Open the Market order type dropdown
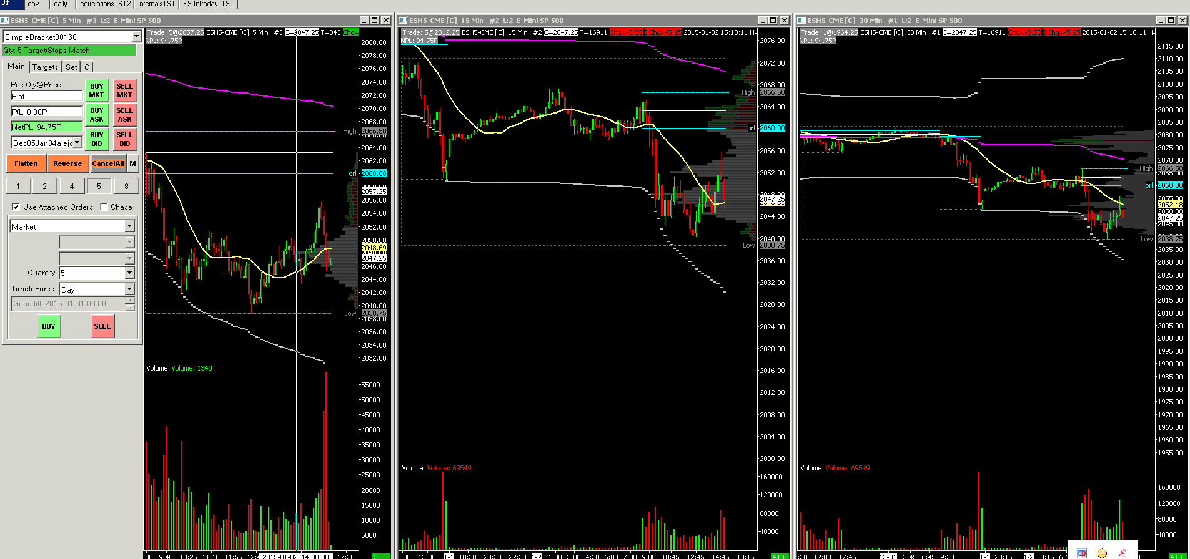 130,226
